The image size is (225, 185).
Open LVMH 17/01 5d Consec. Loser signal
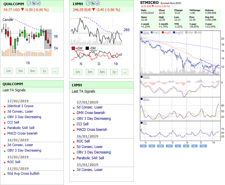[x=90, y=107]
